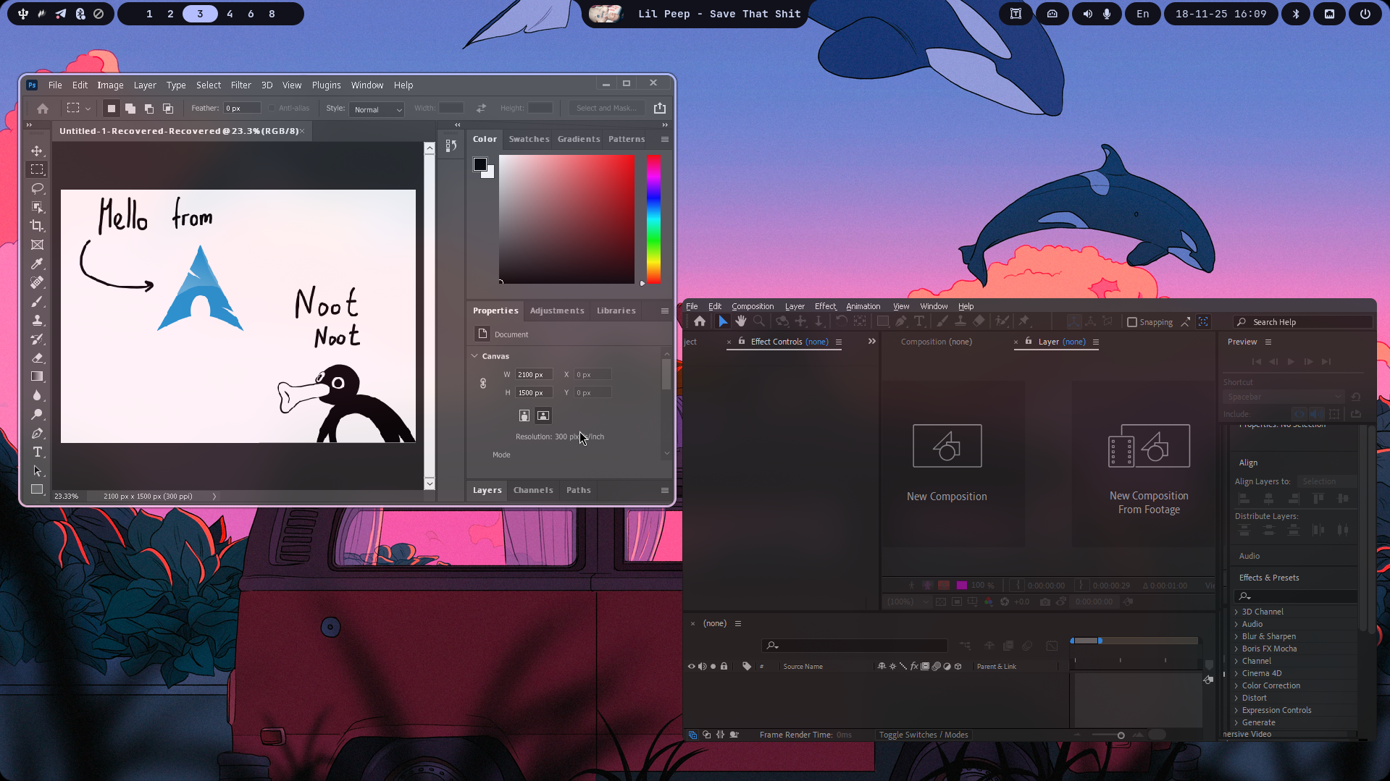Select the Pen tool in After Effects
Screen dimensions: 1390x781
(x=901, y=321)
